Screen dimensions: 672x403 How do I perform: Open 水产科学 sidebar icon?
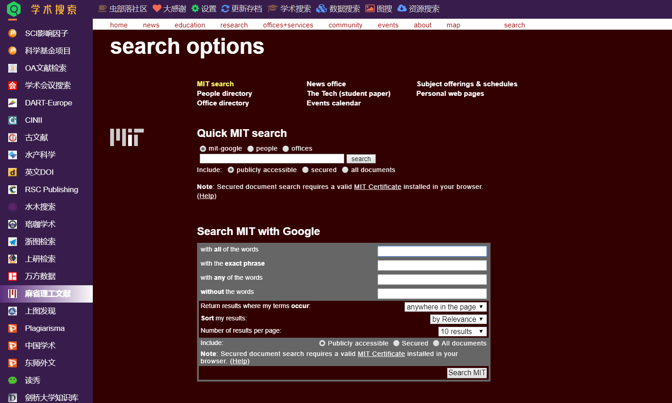coord(13,155)
